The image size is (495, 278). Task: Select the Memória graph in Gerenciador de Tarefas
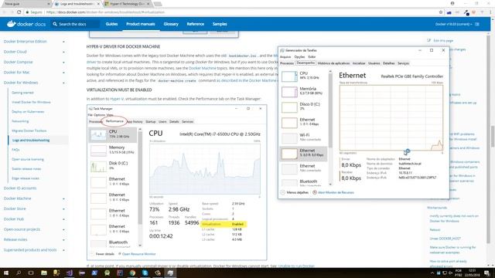pos(289,92)
